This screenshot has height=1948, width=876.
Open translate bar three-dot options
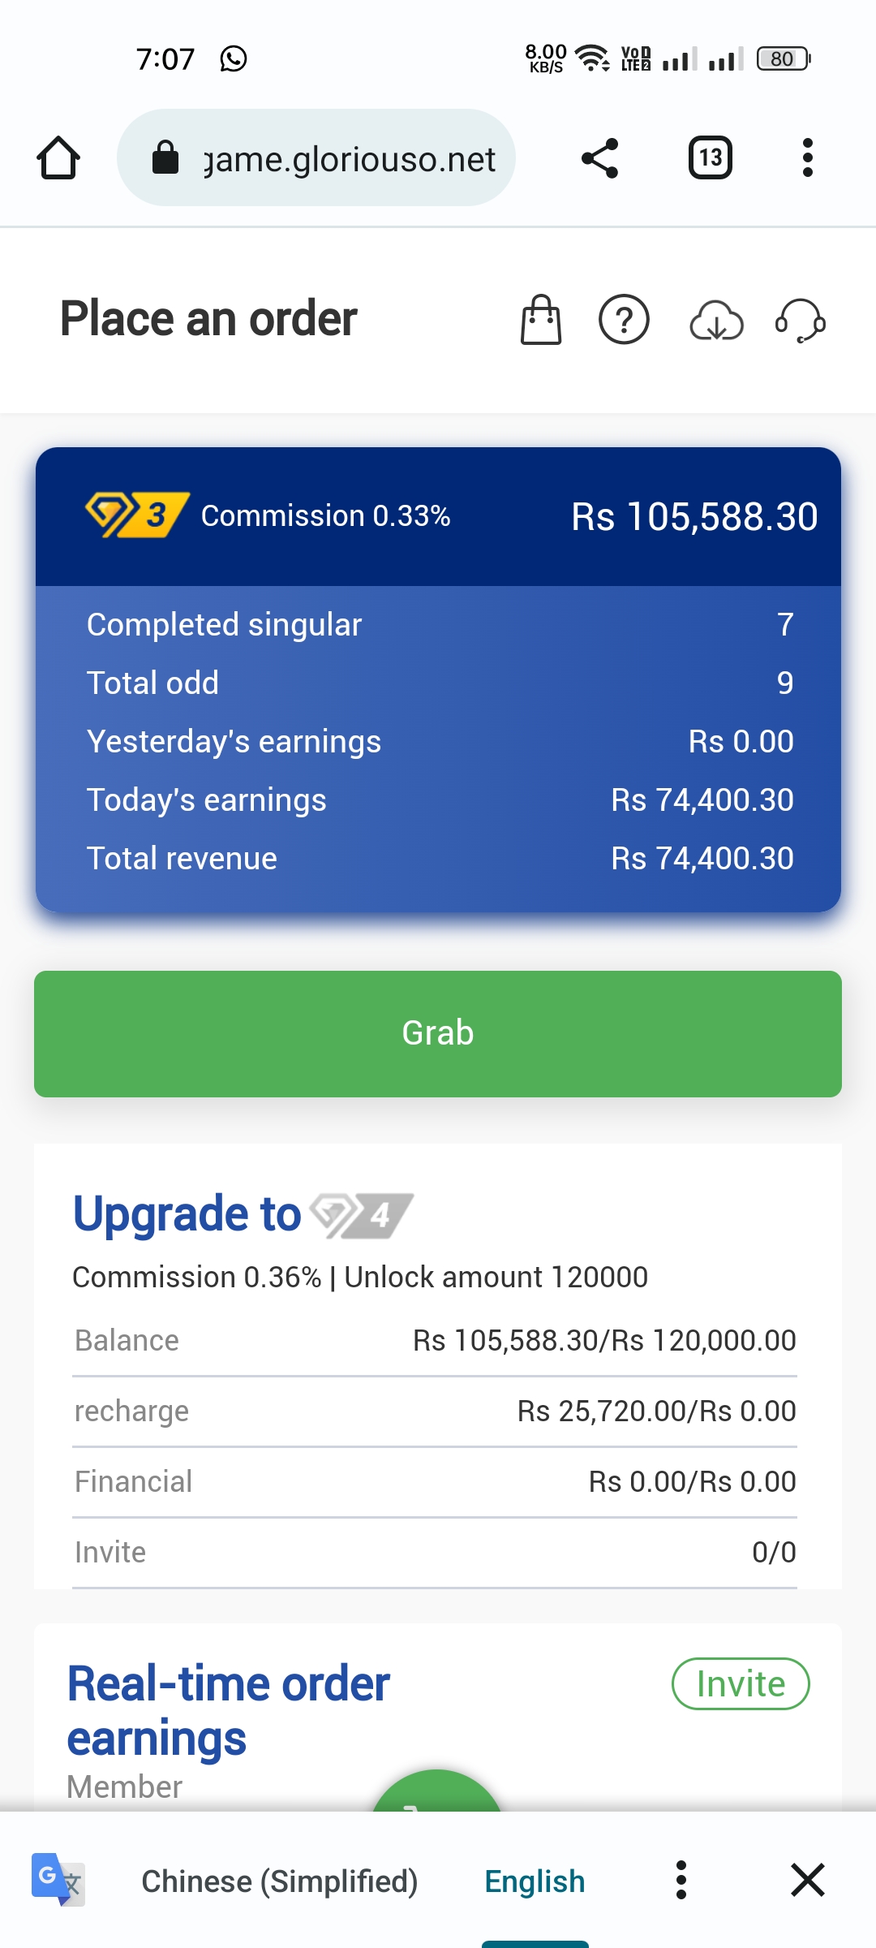tap(681, 1880)
